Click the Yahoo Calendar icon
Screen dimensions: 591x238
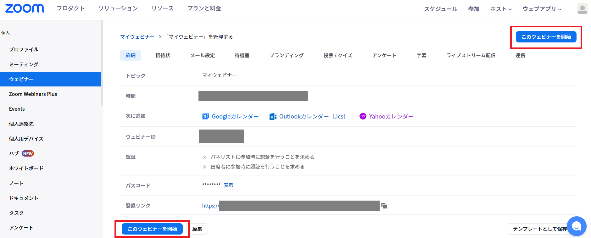363,116
